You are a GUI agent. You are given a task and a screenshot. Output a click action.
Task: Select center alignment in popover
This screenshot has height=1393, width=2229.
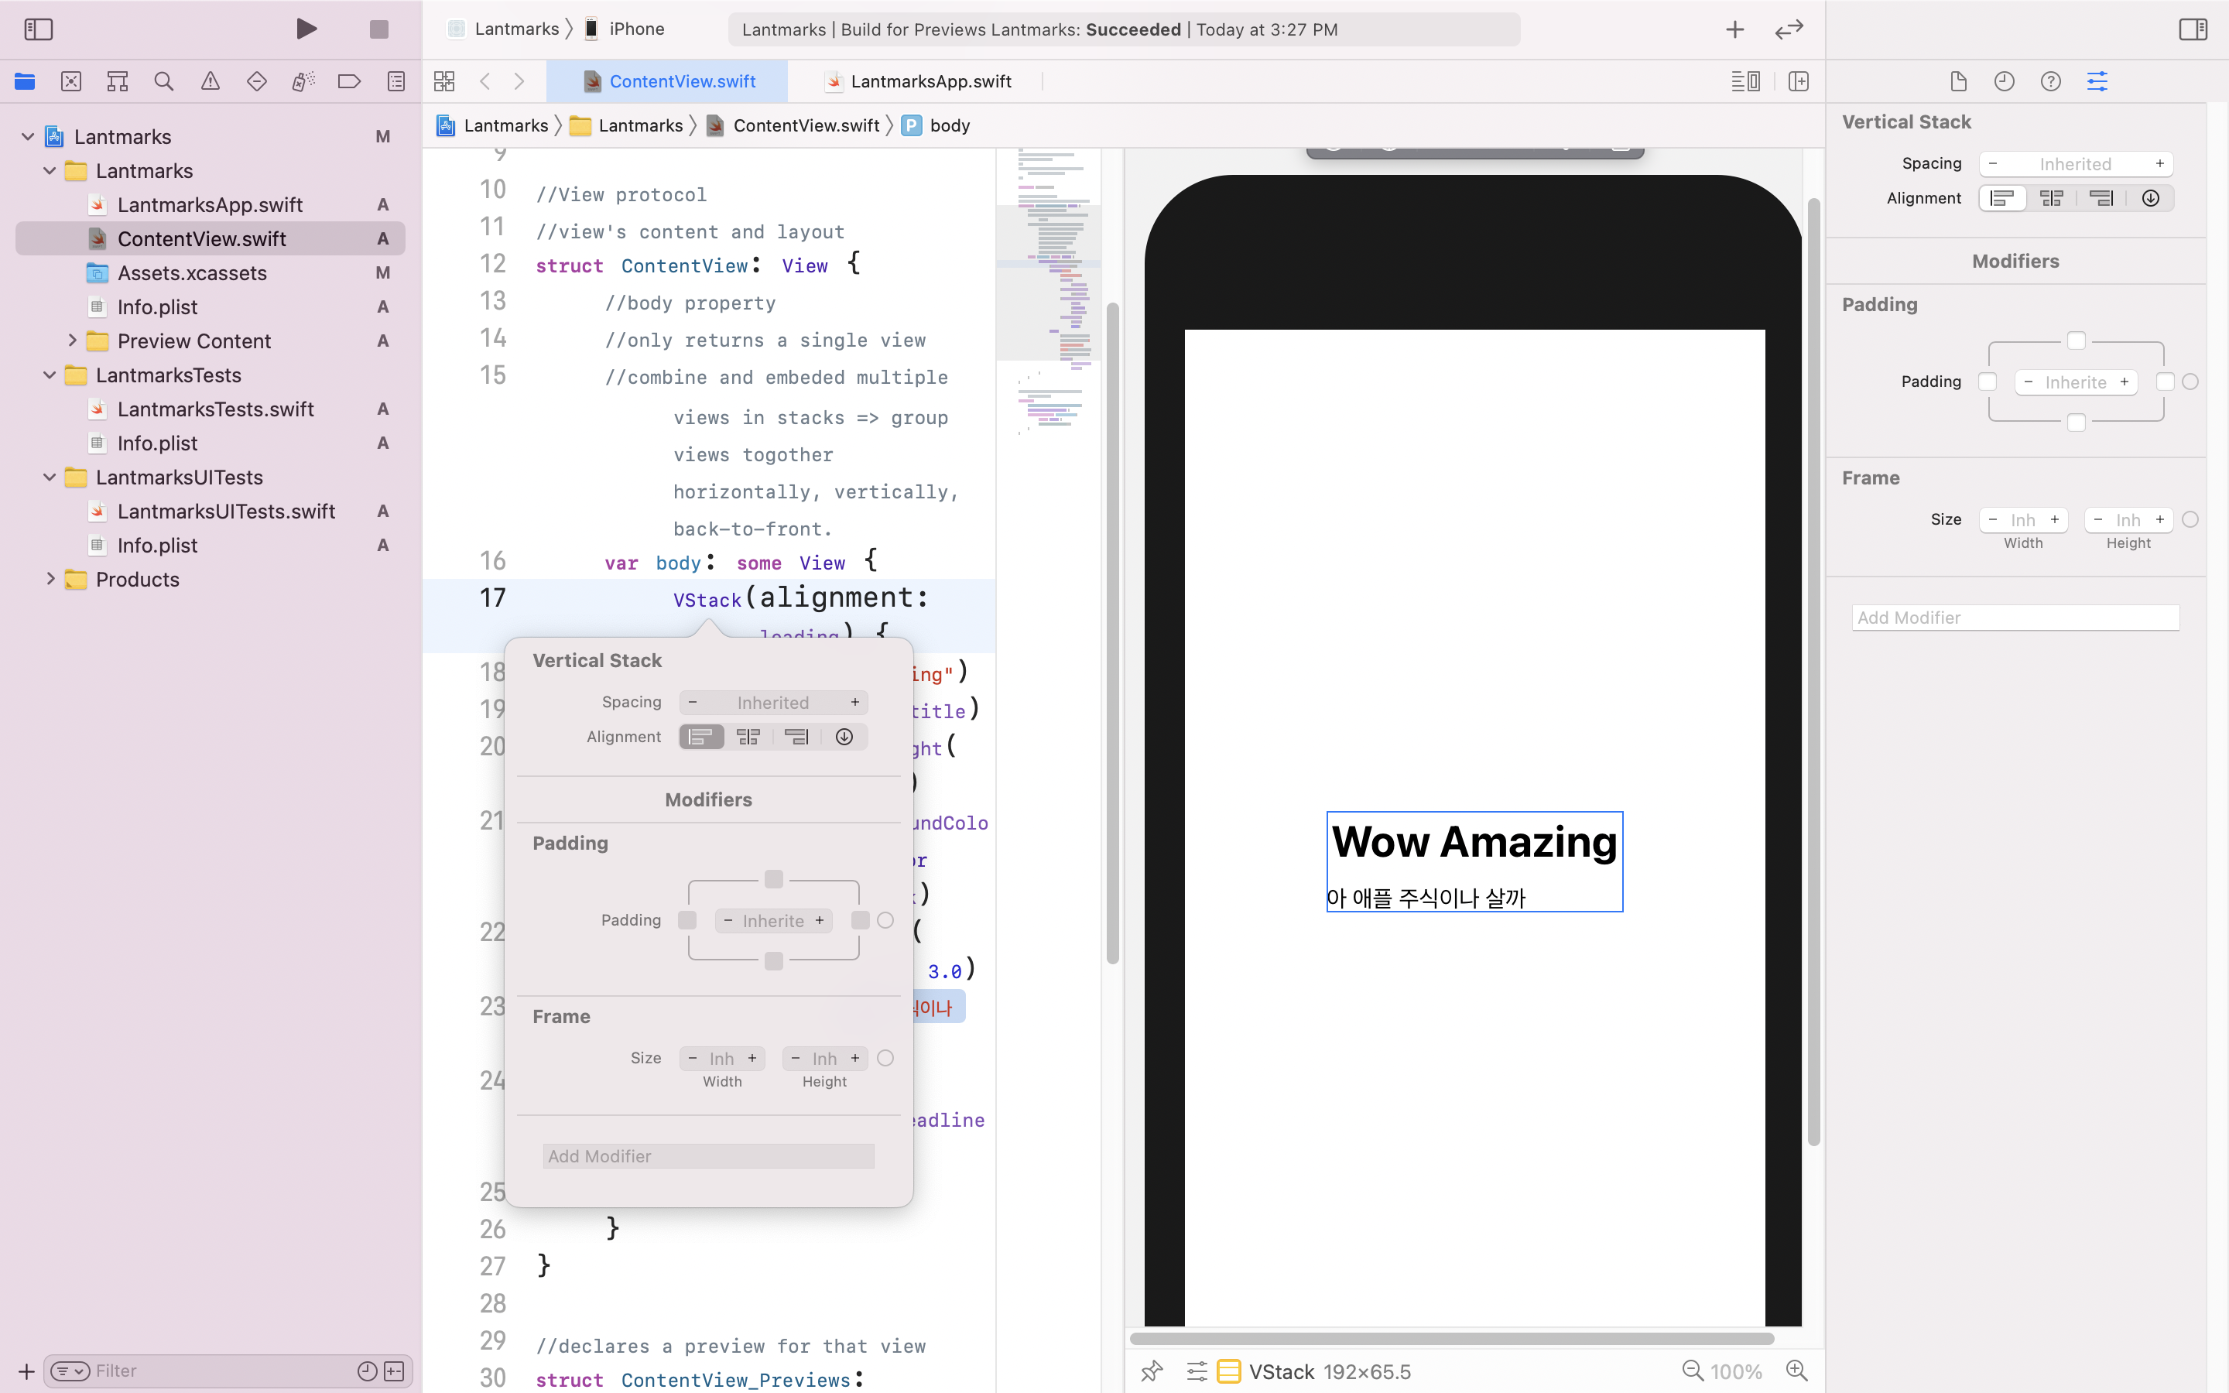tap(748, 737)
